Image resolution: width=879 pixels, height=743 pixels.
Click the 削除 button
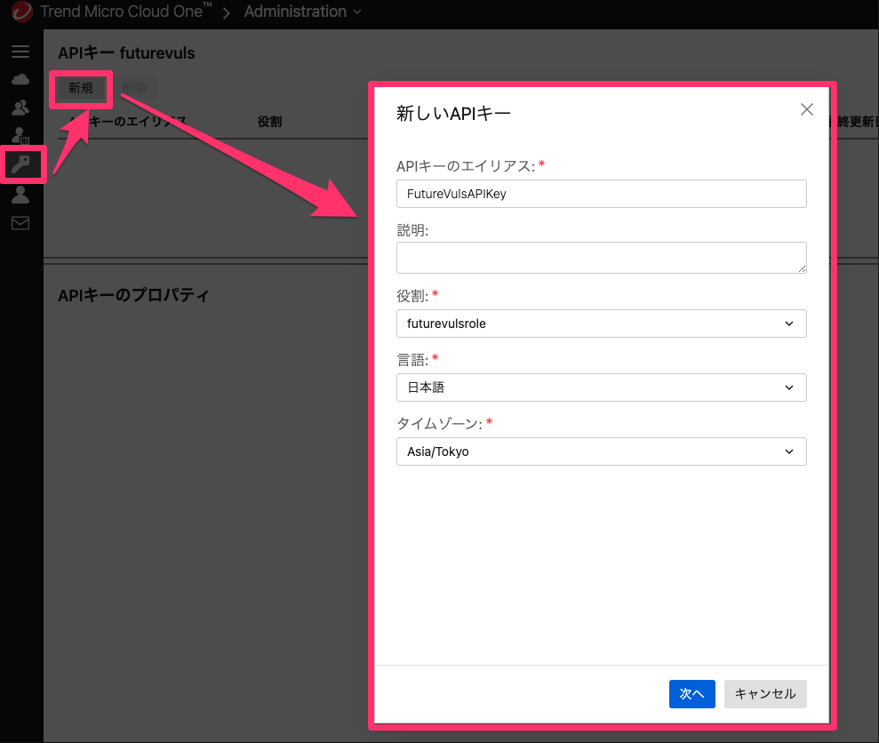pos(135,88)
